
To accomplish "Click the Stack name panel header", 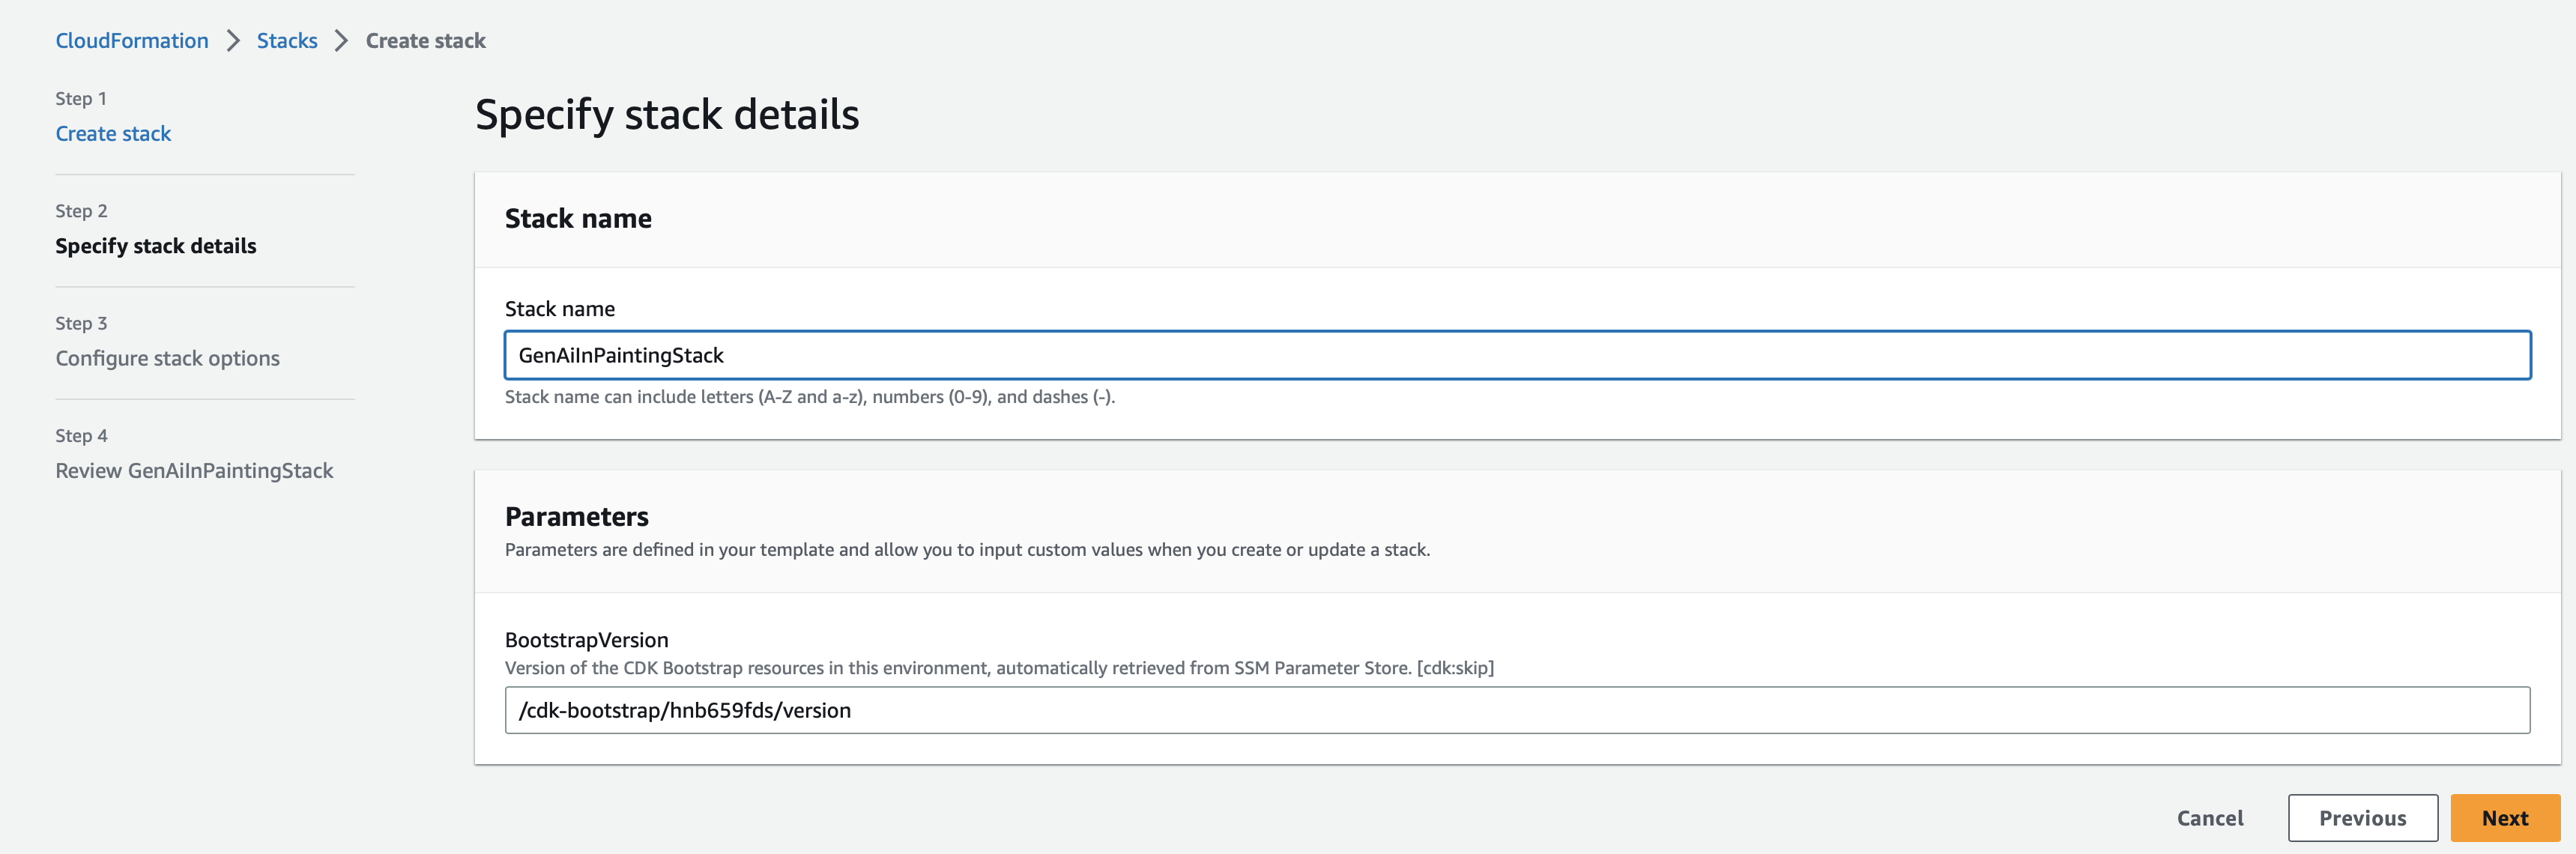I will pos(578,219).
